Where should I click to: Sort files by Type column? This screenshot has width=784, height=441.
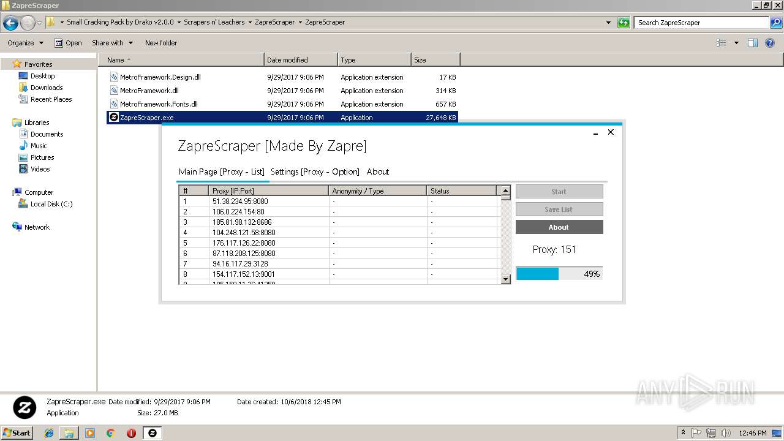click(374, 60)
